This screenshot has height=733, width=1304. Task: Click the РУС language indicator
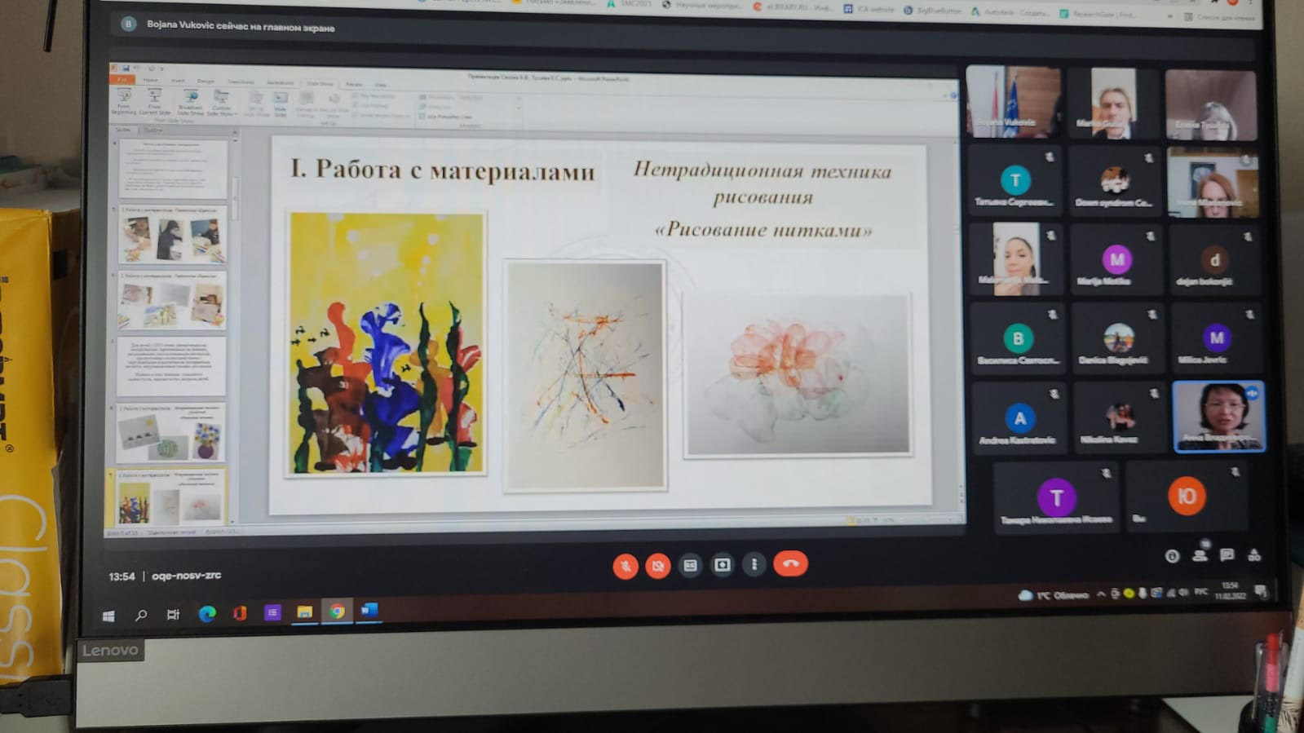(1200, 592)
